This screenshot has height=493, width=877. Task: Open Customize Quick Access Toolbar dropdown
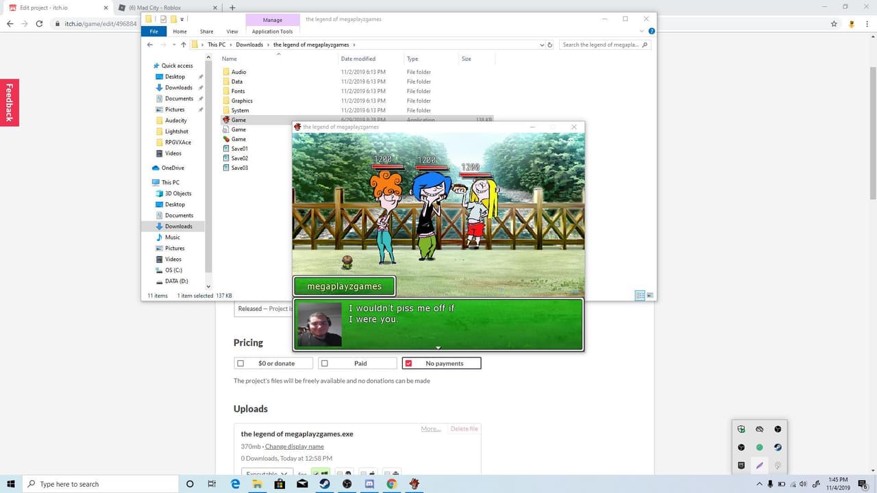click(182, 19)
